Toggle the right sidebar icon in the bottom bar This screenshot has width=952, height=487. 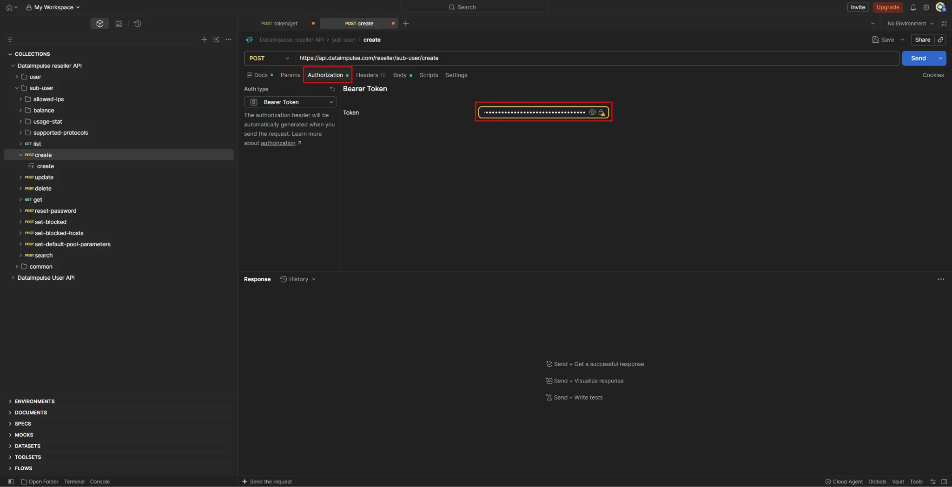tap(944, 481)
